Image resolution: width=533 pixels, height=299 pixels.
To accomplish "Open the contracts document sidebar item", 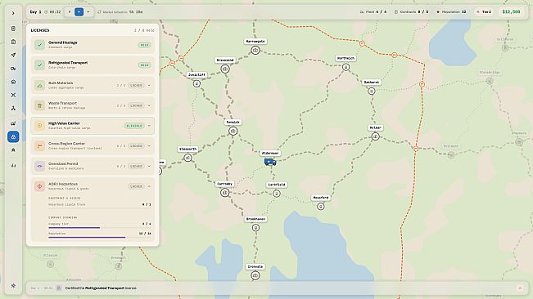I will (13, 29).
